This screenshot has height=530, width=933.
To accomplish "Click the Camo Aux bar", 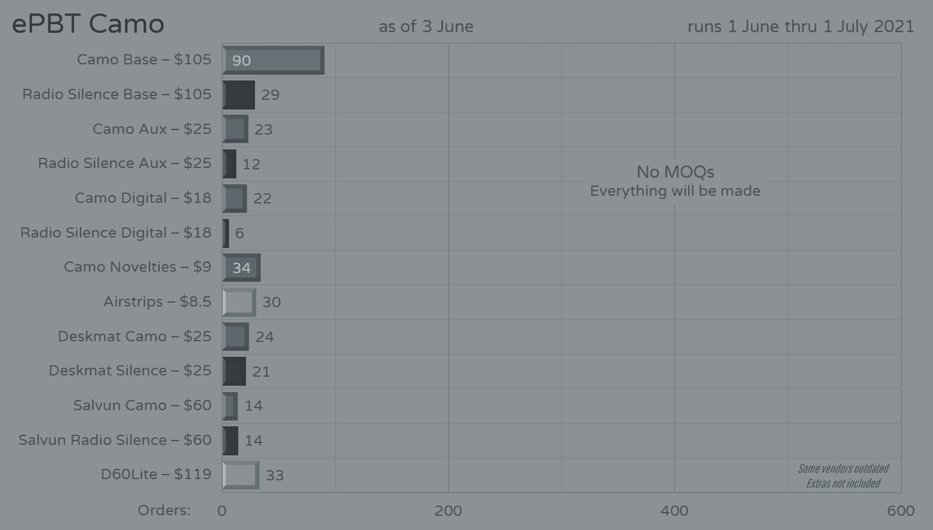I will pyautogui.click(x=235, y=129).
